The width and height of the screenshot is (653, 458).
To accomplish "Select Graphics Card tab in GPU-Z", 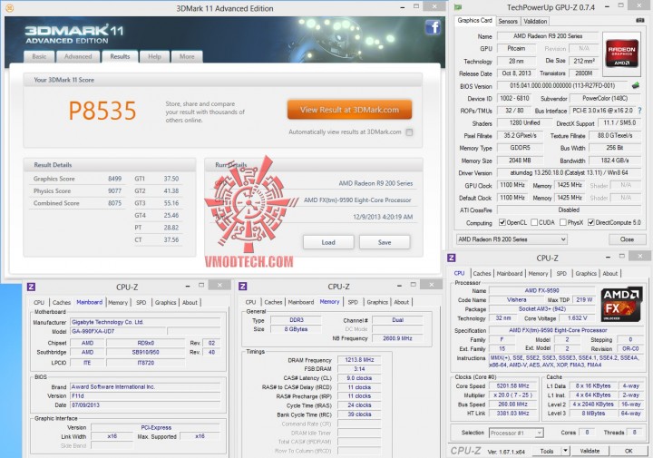I will pos(474,20).
